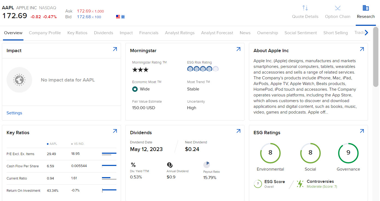Show more tabs with the right chevron
The height and width of the screenshot is (201, 380).
[x=366, y=33]
